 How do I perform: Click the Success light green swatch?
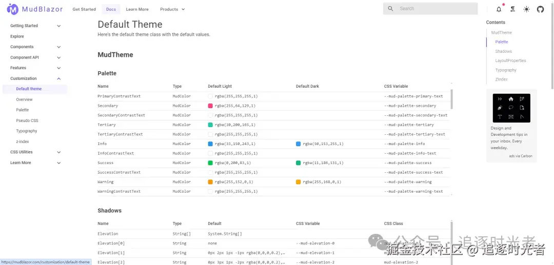(210, 163)
